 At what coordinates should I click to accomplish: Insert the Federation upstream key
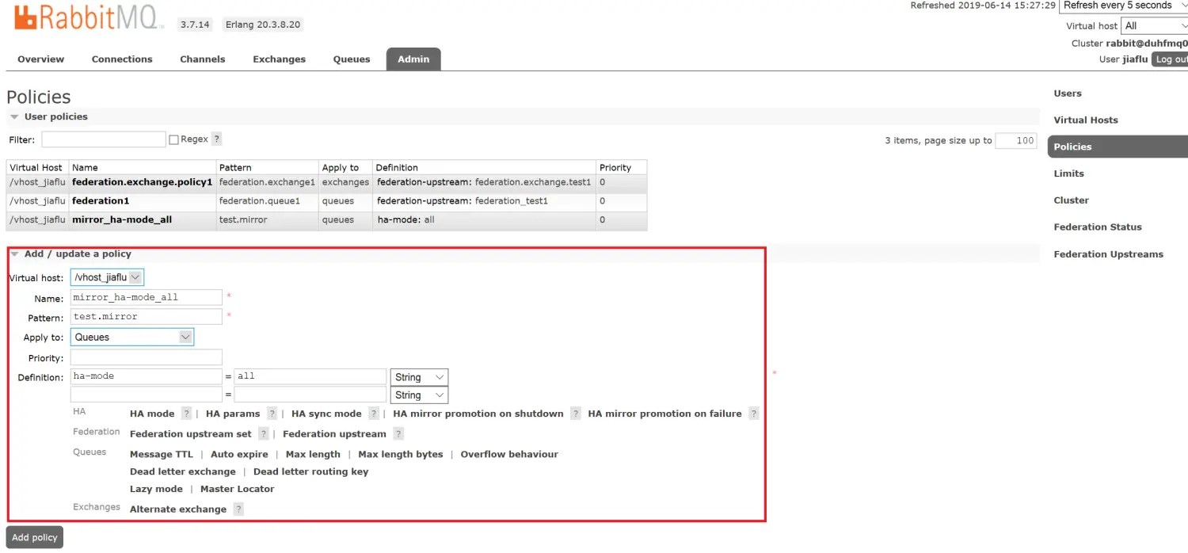click(334, 434)
